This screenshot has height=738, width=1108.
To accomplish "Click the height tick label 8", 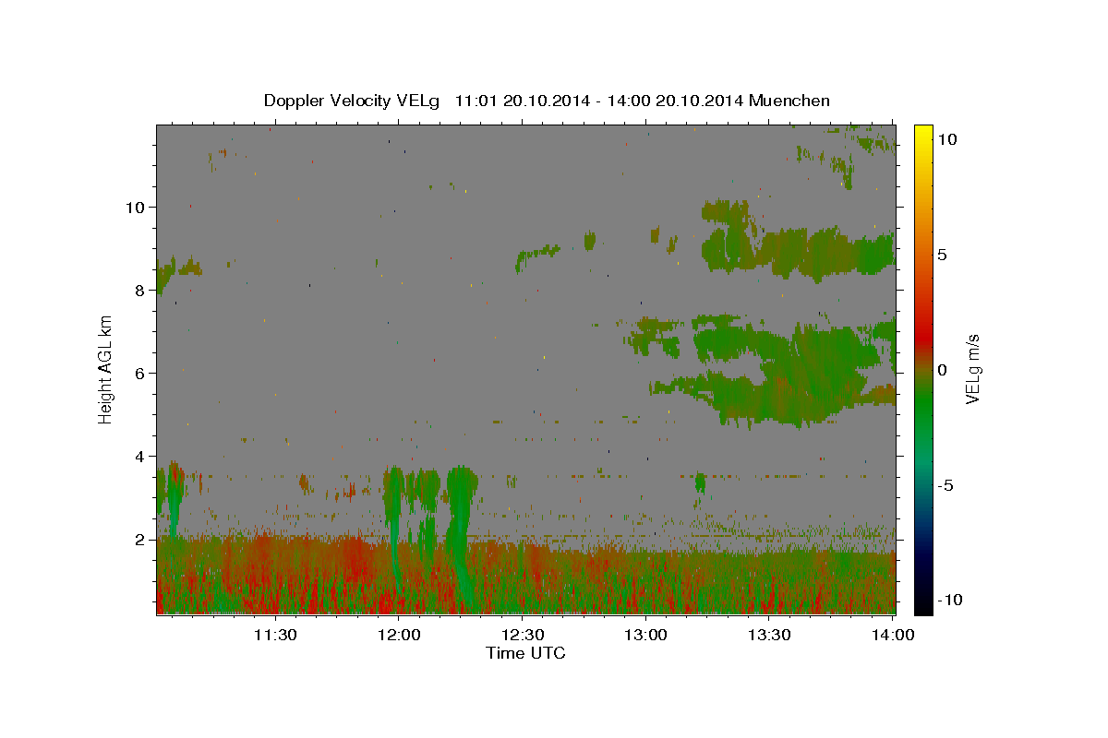I will click(140, 290).
